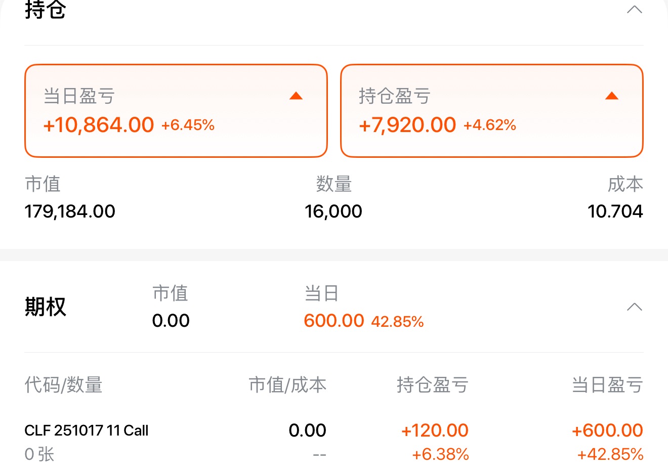The image size is (668, 475).
Task: Sort by 市值/成本 column header
Action: (x=287, y=385)
